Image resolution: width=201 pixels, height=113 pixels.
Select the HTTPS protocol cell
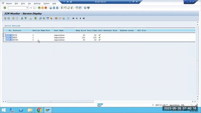pos(15,40)
